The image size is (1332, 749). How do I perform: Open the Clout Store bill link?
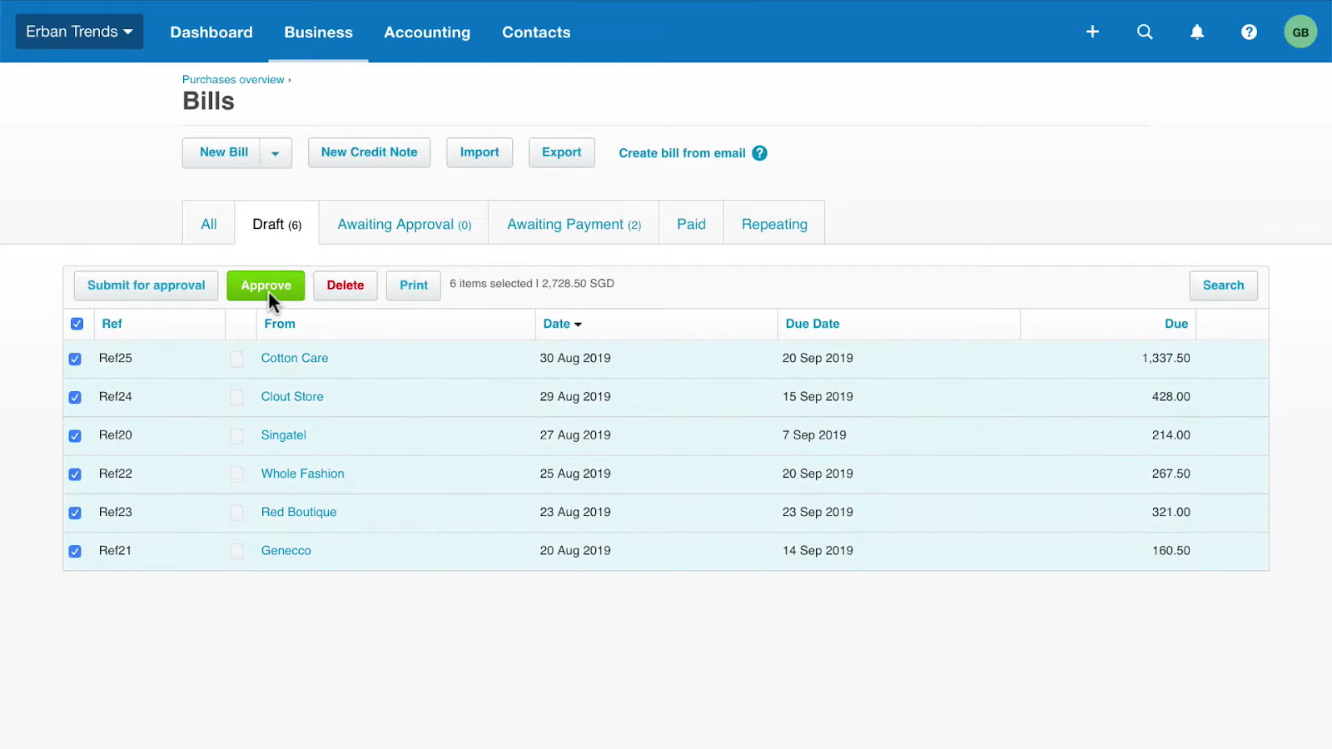tap(292, 396)
